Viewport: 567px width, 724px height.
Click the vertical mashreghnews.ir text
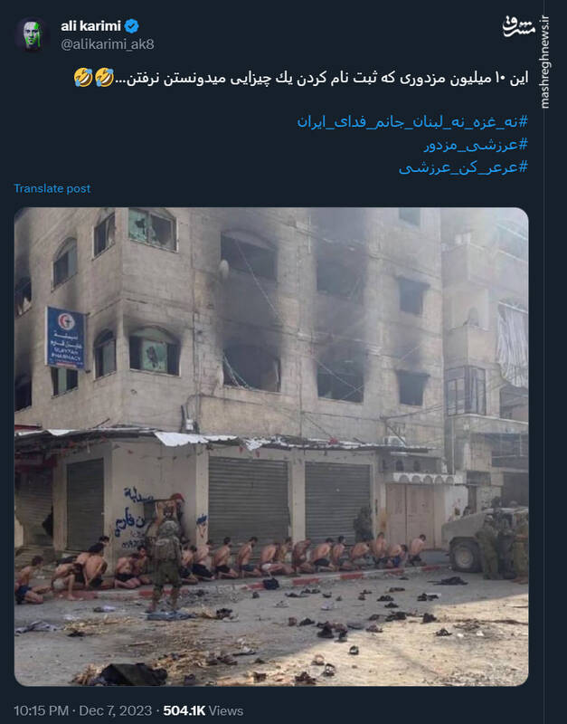(x=545, y=62)
